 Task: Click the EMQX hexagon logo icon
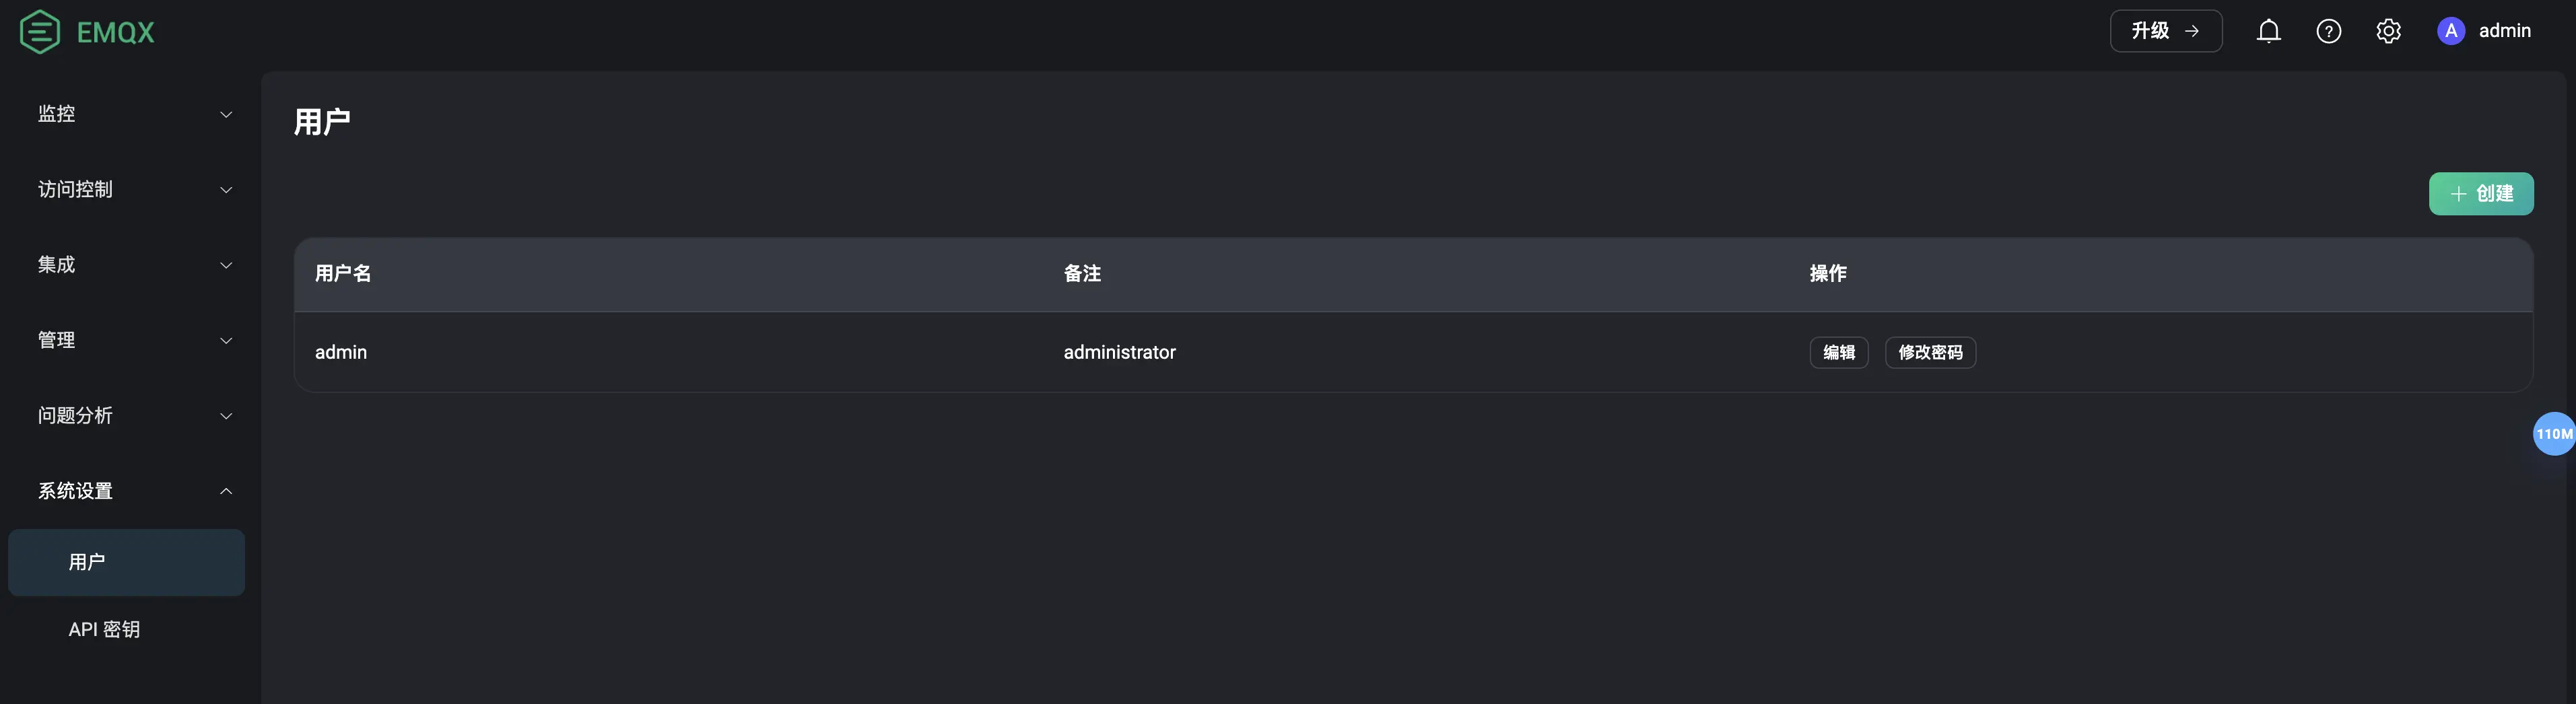[x=40, y=32]
